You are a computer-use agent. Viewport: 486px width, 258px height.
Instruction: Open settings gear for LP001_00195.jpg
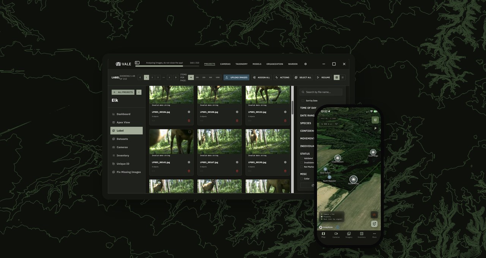point(286,162)
